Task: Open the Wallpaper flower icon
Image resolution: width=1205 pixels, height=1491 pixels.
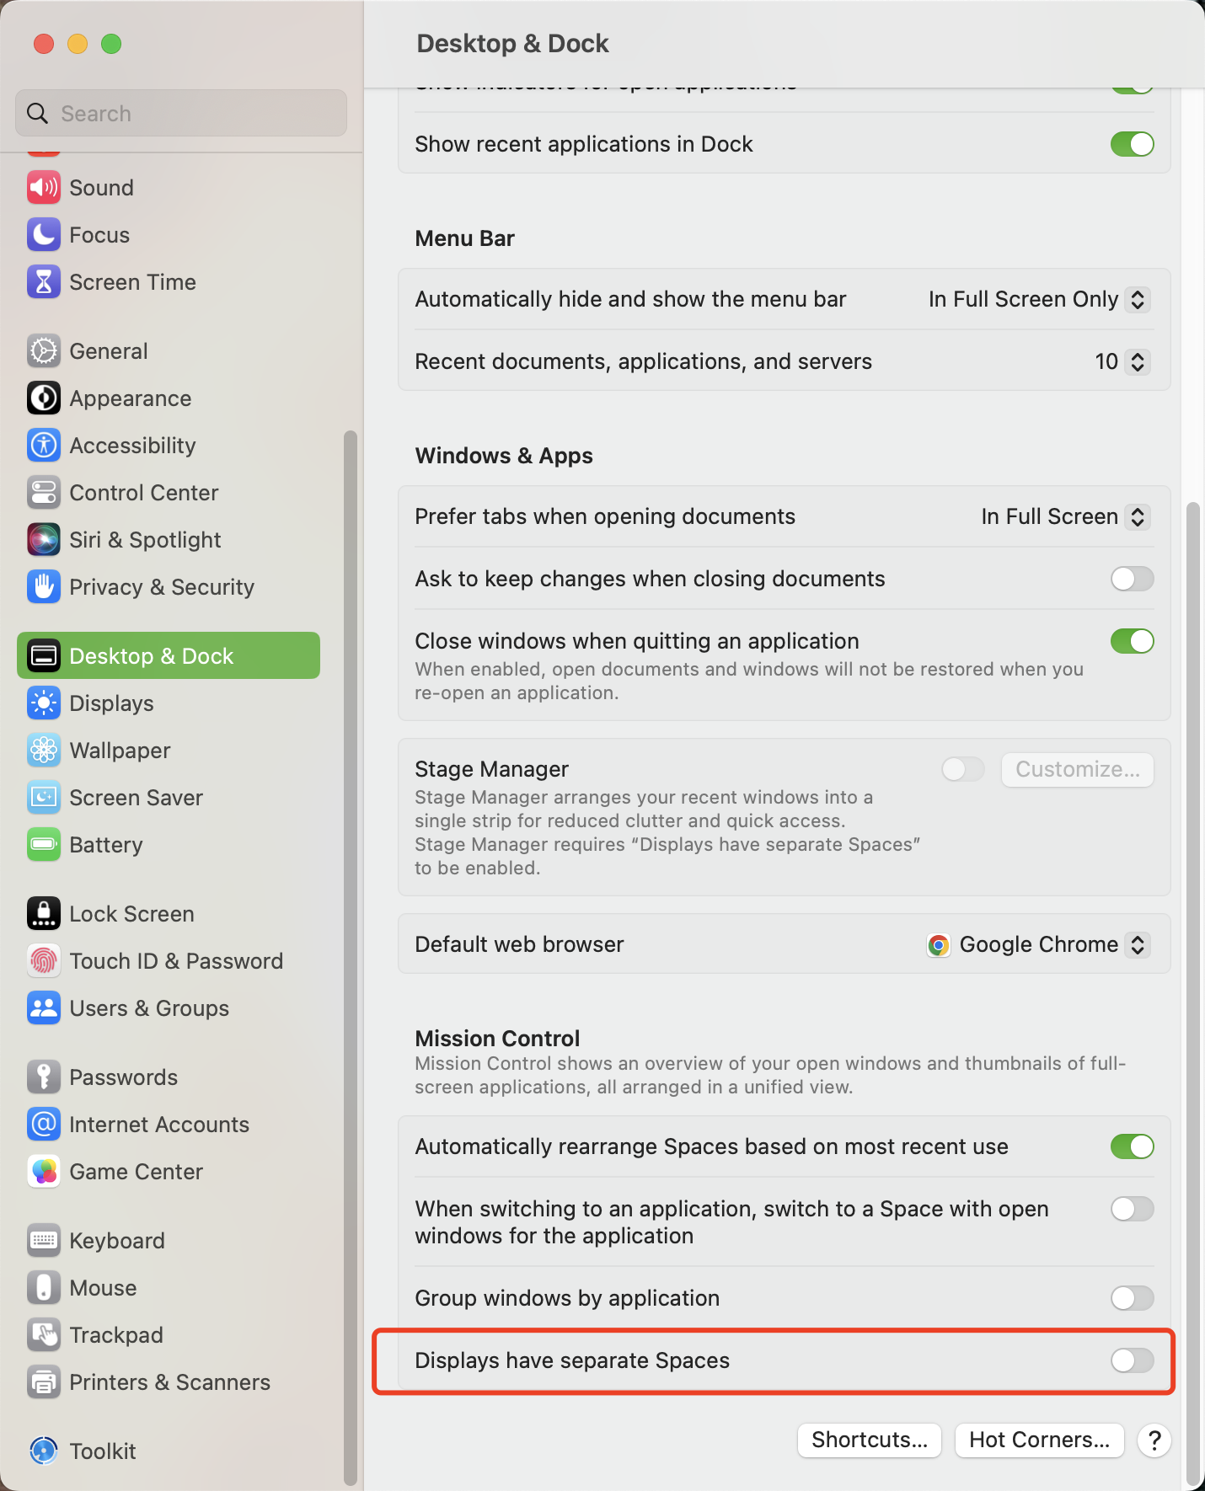Action: pos(44,751)
